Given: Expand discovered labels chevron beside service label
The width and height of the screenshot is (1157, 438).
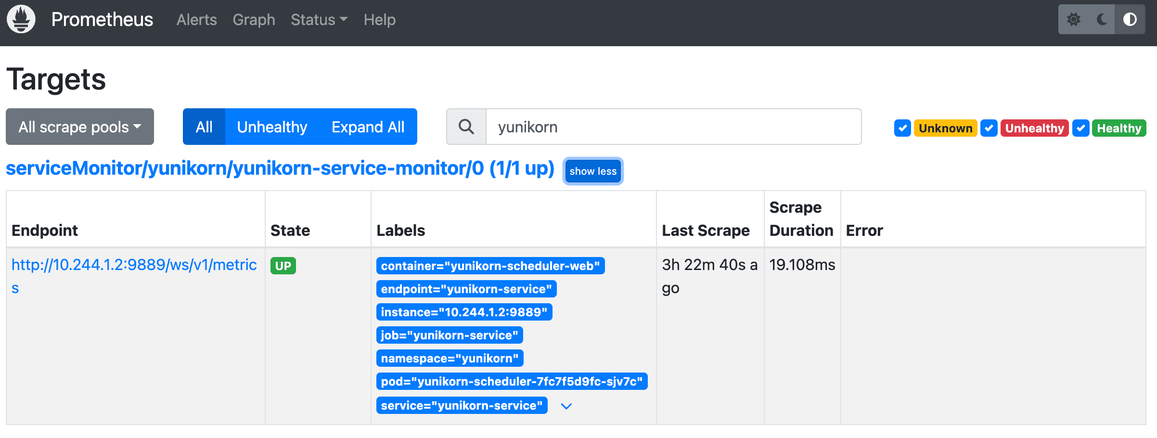Looking at the screenshot, I should (x=566, y=406).
